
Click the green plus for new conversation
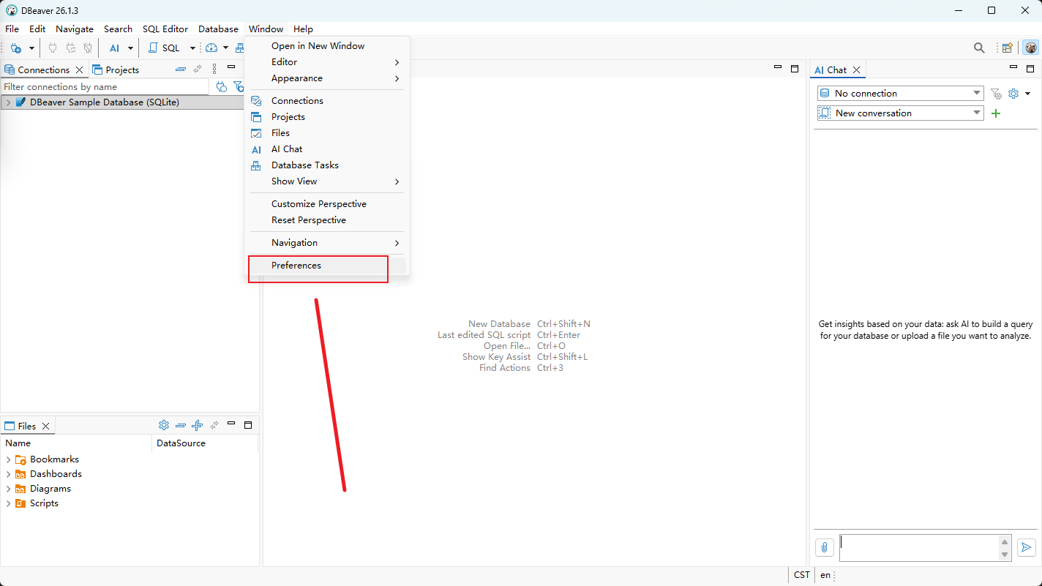tap(995, 113)
